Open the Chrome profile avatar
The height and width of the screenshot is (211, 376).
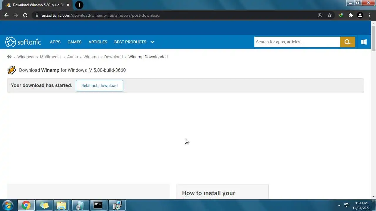click(x=360, y=15)
